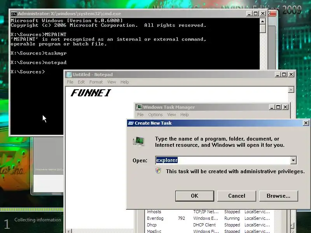Open Notepad Help menu
311x233 pixels.
tap(124, 82)
